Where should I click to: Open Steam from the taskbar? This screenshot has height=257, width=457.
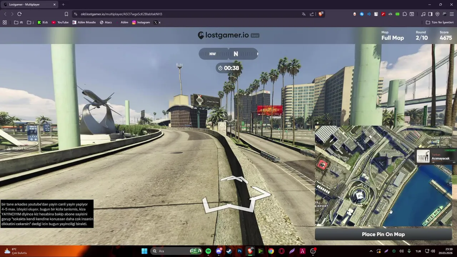229,251
